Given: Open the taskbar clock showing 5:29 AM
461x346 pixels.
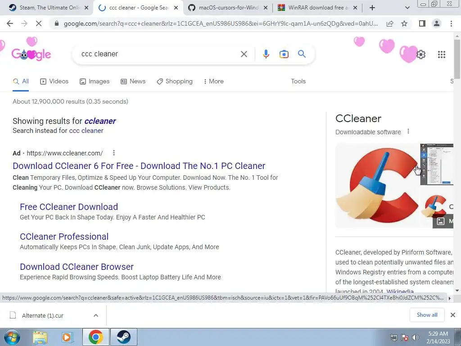Looking at the screenshot, I should pyautogui.click(x=438, y=337).
